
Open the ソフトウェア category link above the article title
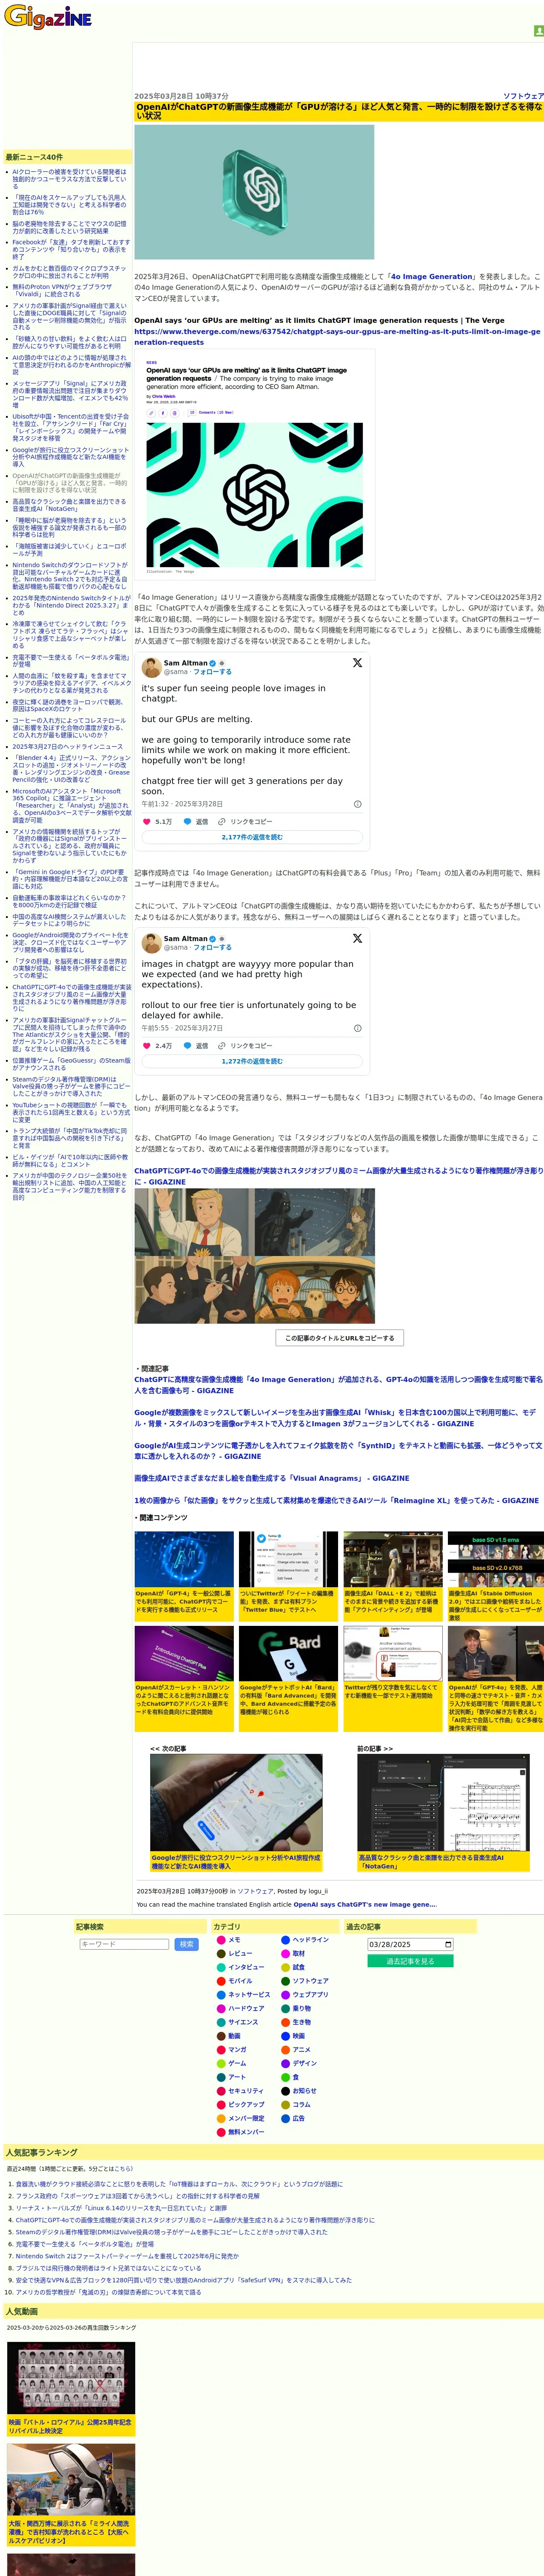[523, 96]
